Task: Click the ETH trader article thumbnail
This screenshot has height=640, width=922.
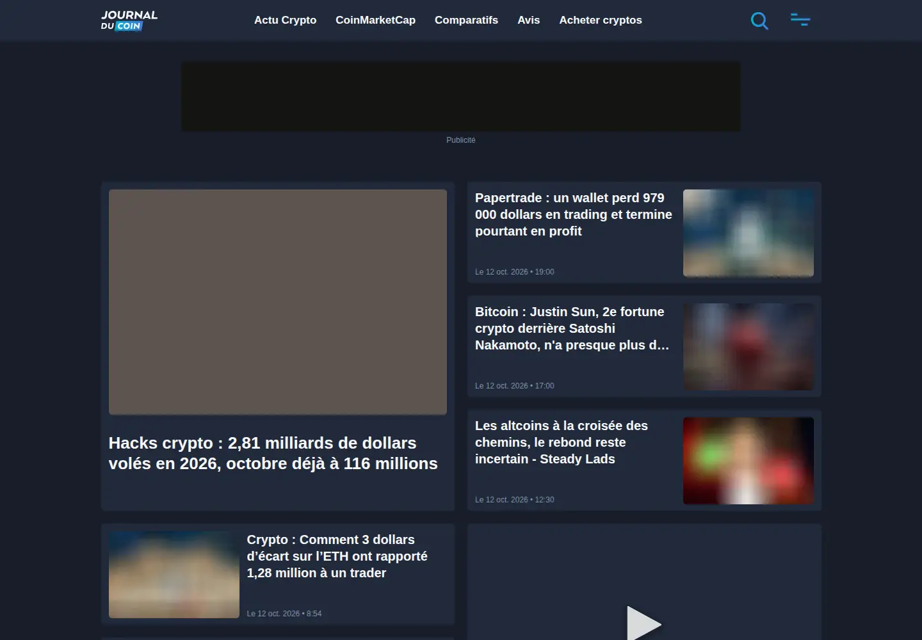Action: [x=174, y=575]
